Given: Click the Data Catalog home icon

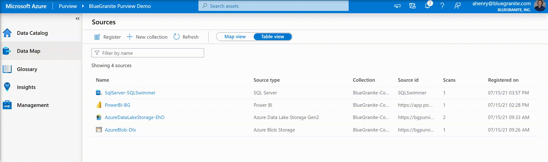Looking at the screenshot, I should tap(7, 33).
